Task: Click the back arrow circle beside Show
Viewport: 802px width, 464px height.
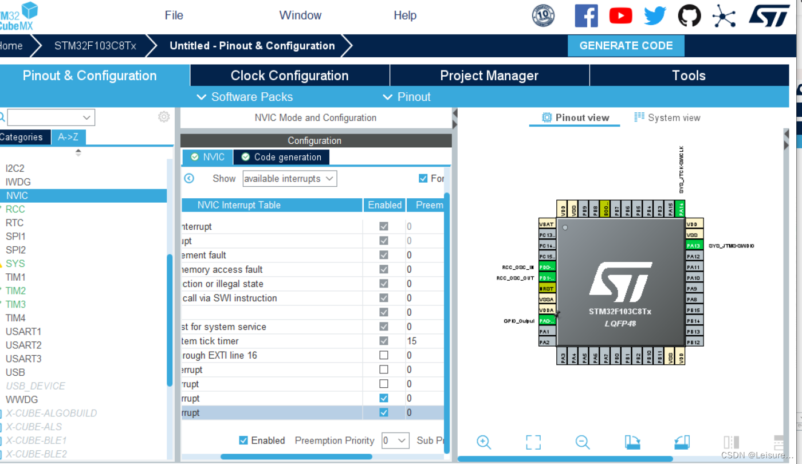Action: tap(189, 178)
